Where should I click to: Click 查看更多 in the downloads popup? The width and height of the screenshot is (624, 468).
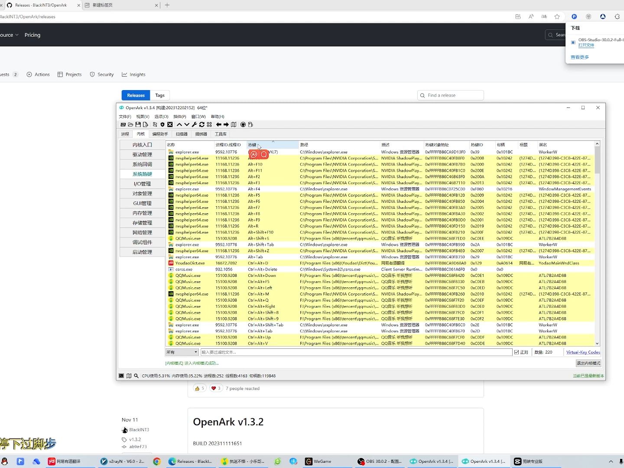pos(579,57)
